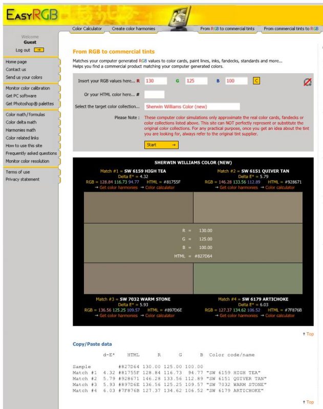
Task: Click the upper Top arrow link
Action: [308, 334]
